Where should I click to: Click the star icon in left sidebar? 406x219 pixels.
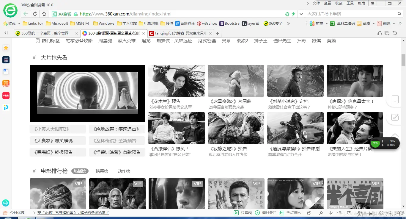click(x=6, y=48)
